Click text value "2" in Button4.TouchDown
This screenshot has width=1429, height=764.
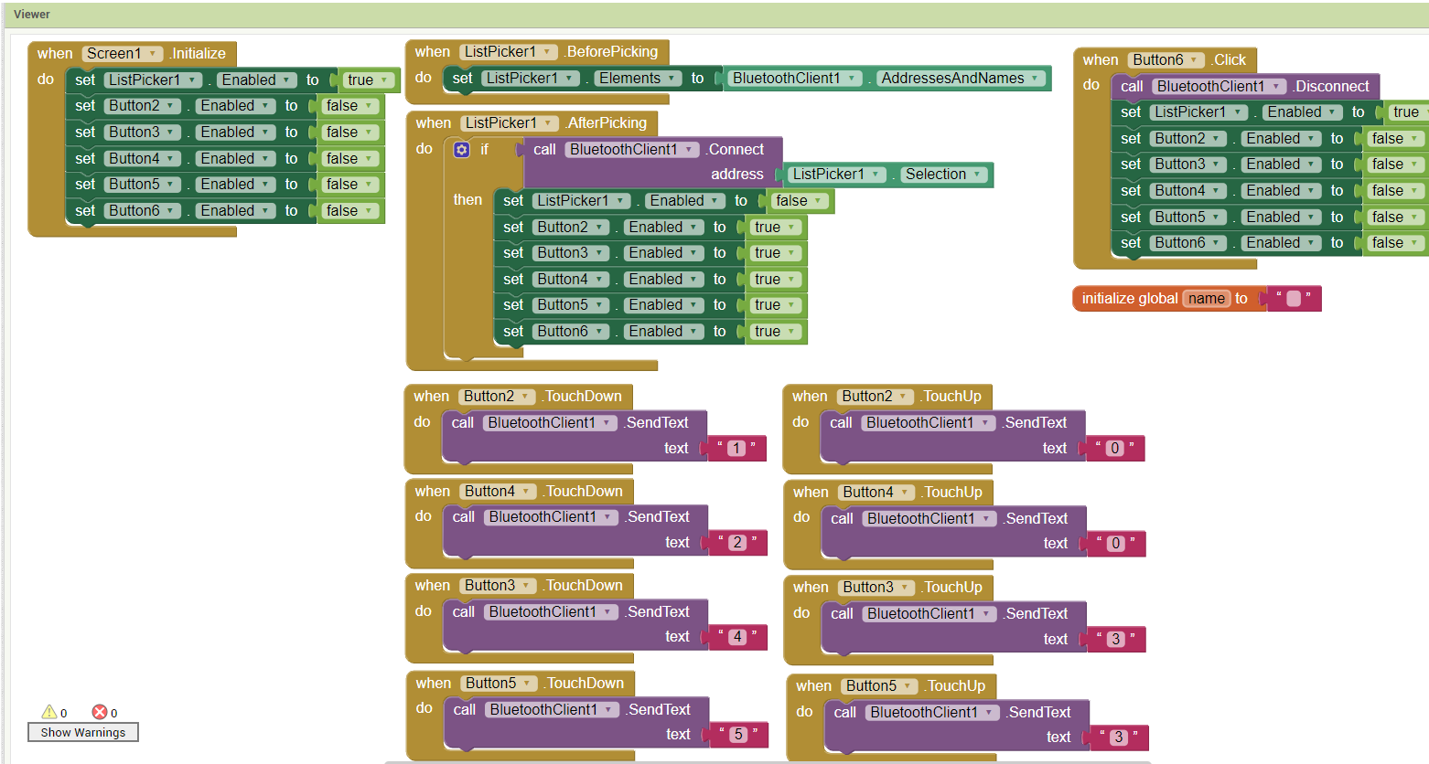click(x=737, y=542)
